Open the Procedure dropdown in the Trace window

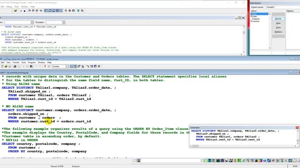(x=64, y=22)
